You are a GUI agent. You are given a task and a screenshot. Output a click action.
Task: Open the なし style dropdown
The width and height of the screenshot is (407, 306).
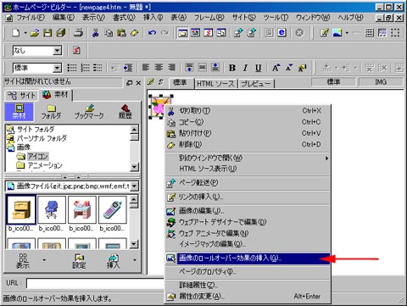58,51
